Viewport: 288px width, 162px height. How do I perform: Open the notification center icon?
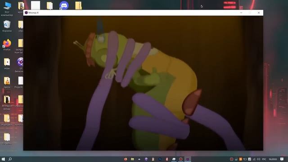[x=282, y=159]
